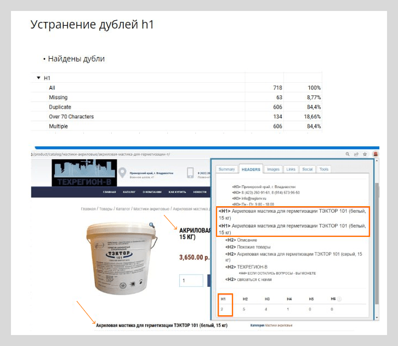The image size is (398, 346).
Task: Click the H3 info@regionv.ru header entry
Action: click(x=249, y=198)
